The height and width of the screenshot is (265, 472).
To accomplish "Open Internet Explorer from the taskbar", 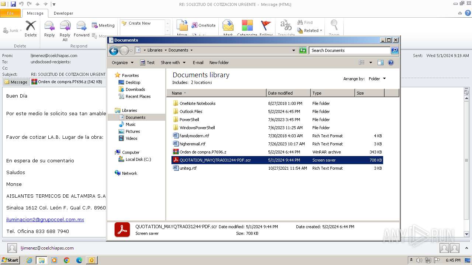I will point(29,260).
